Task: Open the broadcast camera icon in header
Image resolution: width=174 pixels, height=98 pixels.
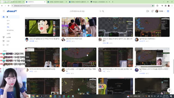Action: (x=148, y=11)
